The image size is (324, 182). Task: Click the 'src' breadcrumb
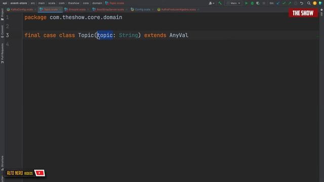tap(33, 3)
